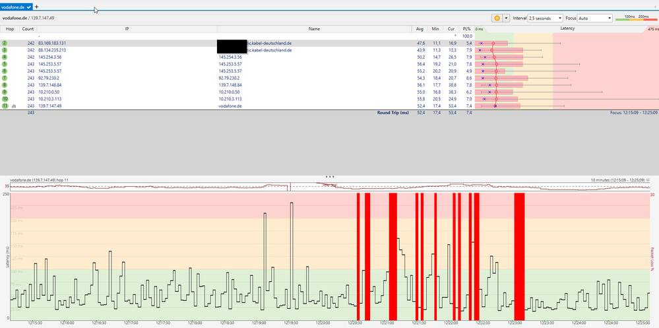
Task: Sort by the Count column header
Action: click(28, 29)
